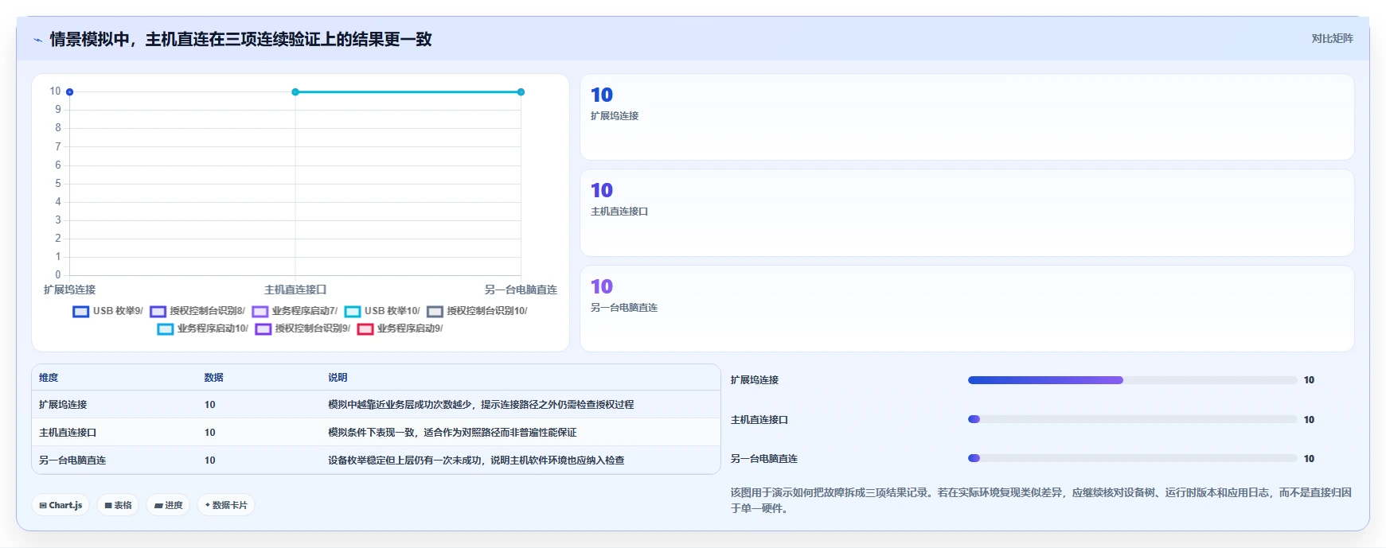
Task: Click the 数据卡片 tag chip
Action: pos(226,505)
